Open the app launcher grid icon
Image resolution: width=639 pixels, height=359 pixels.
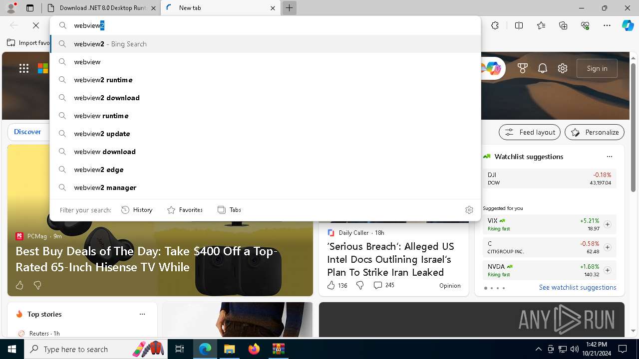click(x=24, y=68)
